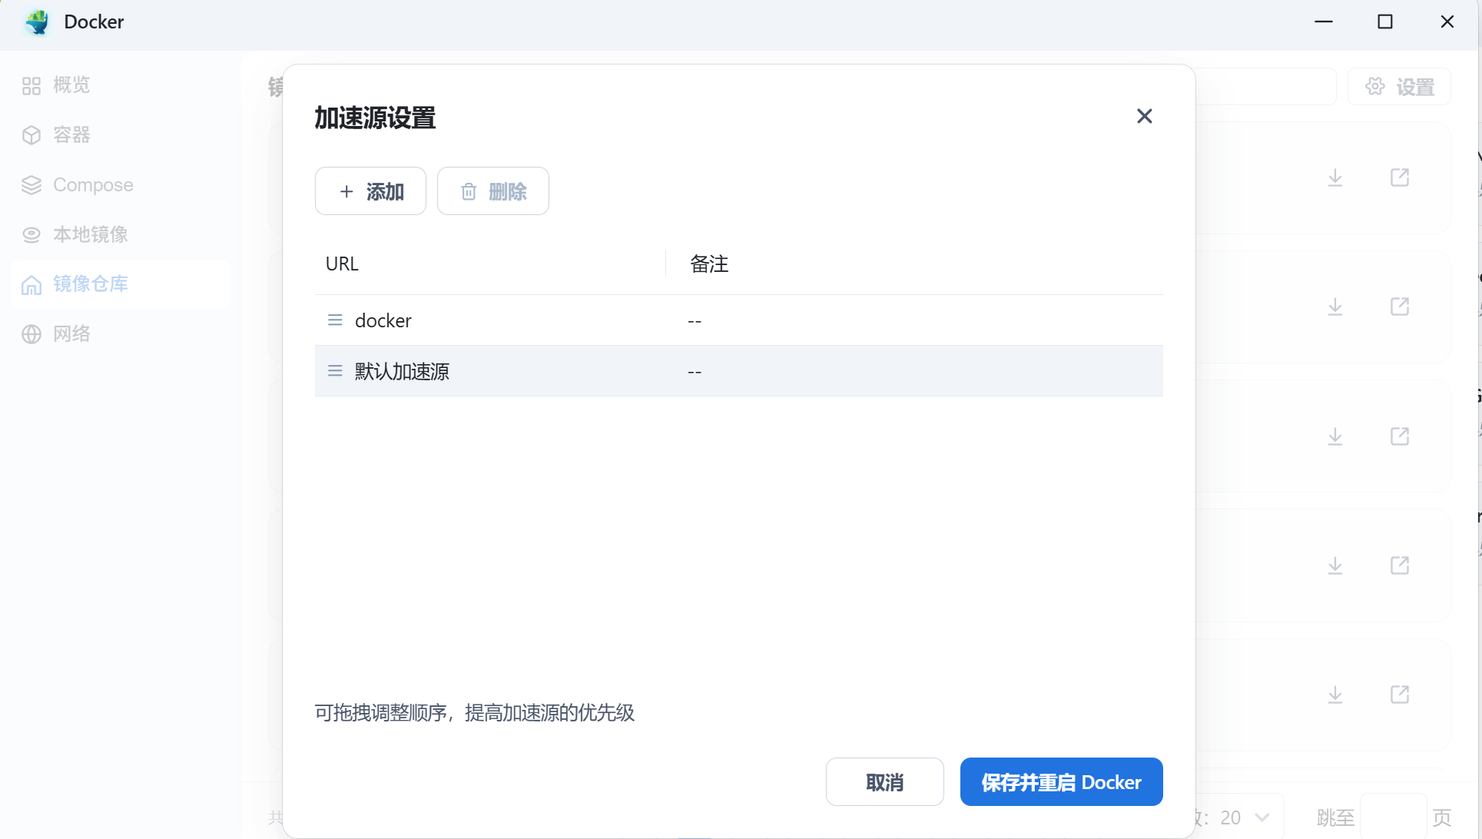This screenshot has width=1482, height=839.
Task: Click 取消 to cancel dialog
Action: [884, 782]
